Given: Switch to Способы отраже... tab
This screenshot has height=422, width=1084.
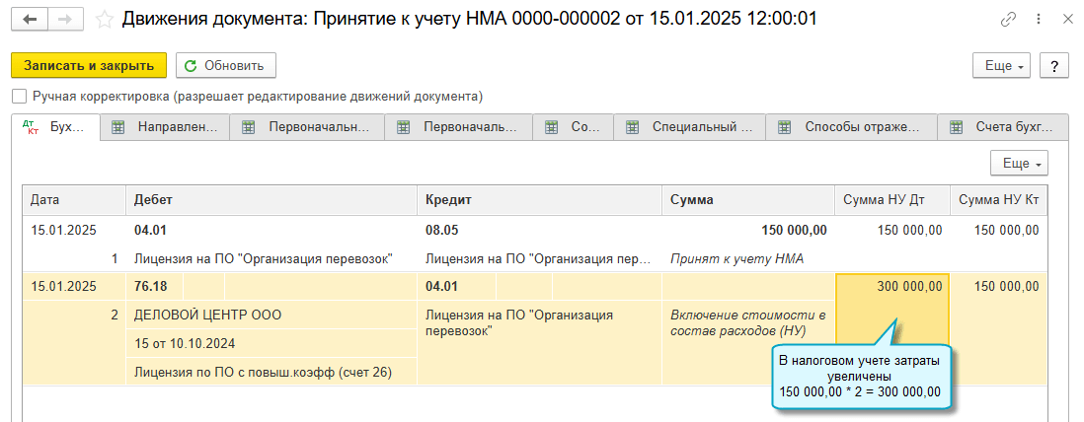Looking at the screenshot, I should click(x=855, y=127).
